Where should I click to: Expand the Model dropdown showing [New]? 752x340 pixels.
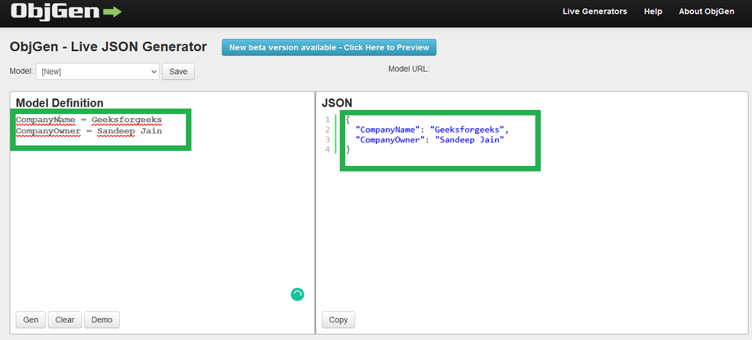(x=98, y=72)
